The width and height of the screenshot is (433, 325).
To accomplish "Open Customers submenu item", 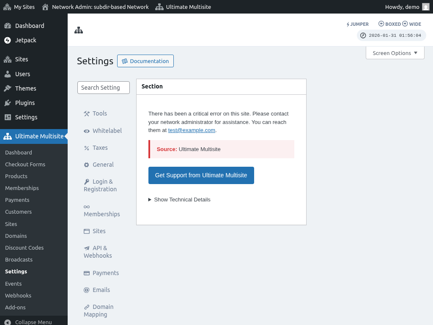I will click(19, 212).
